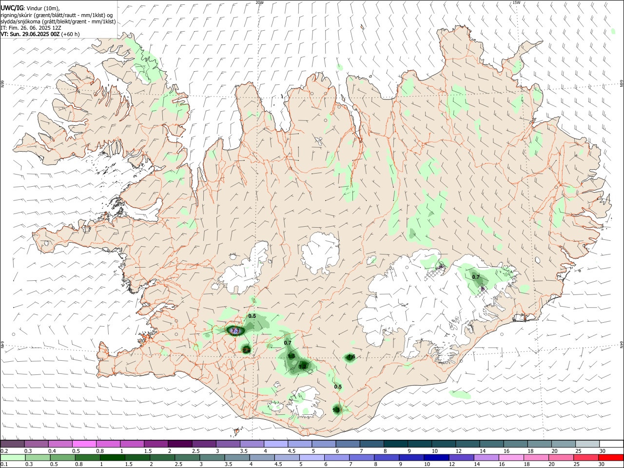Click the 'slydda/snjókoma' legend description line

click(58, 21)
